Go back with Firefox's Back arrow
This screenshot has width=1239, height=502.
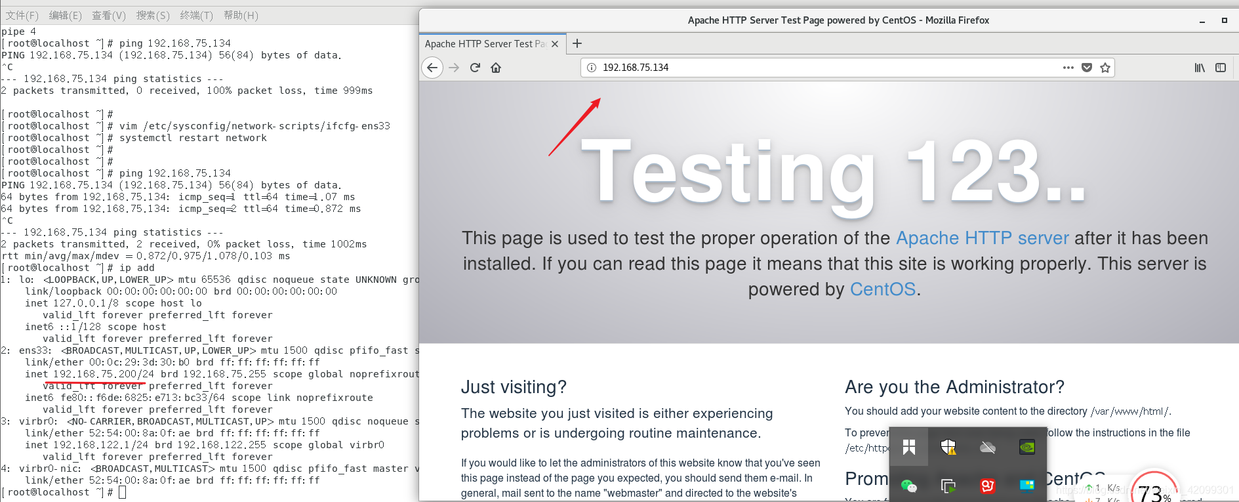point(432,68)
